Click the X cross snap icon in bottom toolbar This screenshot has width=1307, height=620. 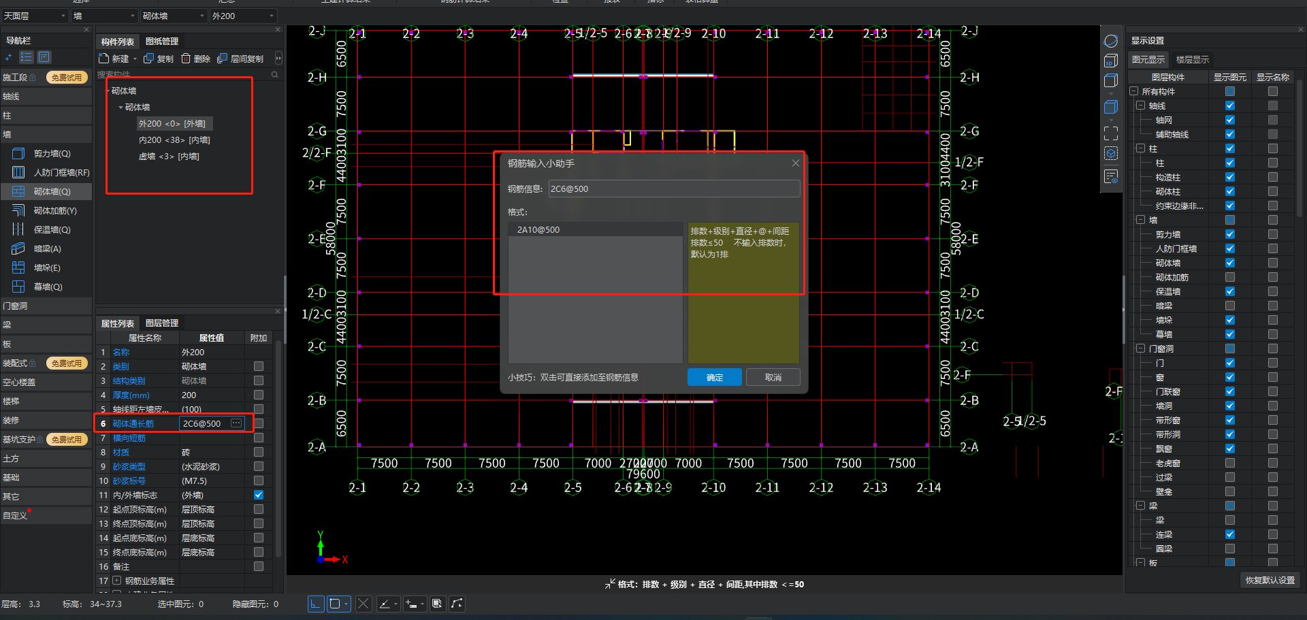[x=364, y=604]
